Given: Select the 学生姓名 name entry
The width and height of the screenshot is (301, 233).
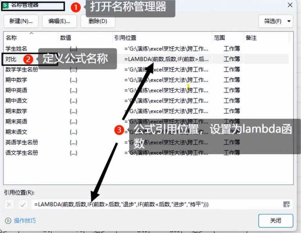Looking at the screenshot, I should point(16,49).
